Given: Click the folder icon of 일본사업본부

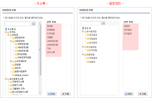Looking at the screenshot, I should click(13, 72).
